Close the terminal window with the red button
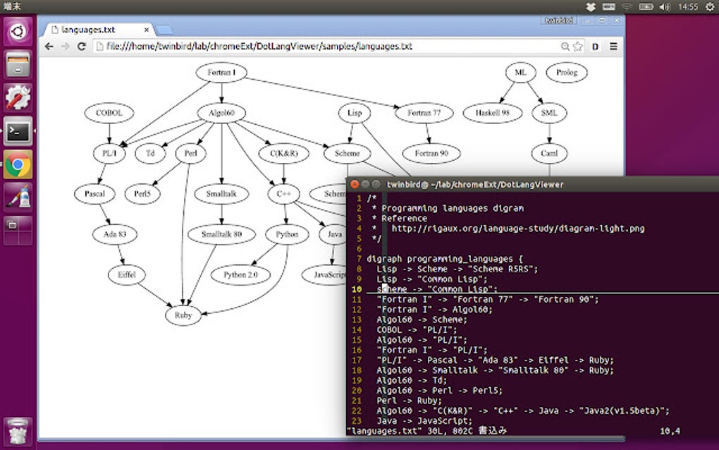The width and height of the screenshot is (719, 450). click(355, 184)
